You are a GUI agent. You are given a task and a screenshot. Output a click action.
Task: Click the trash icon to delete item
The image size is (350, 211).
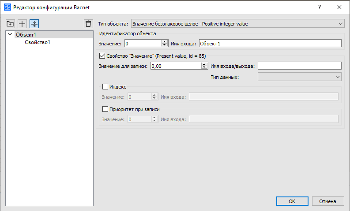[x=88, y=24]
